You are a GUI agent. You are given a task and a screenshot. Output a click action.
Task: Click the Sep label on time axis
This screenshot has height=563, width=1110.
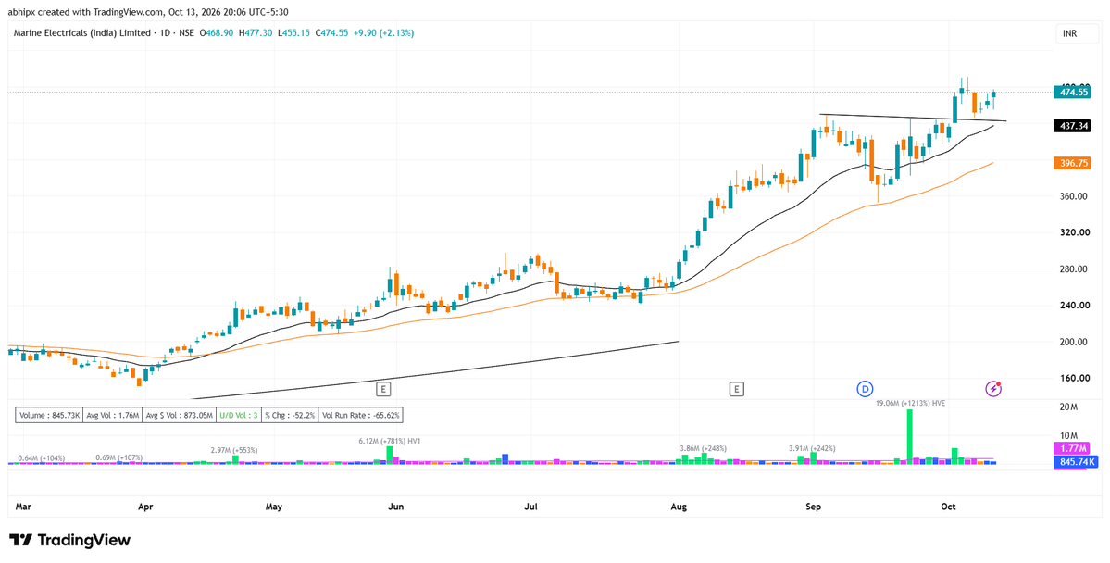tap(814, 507)
